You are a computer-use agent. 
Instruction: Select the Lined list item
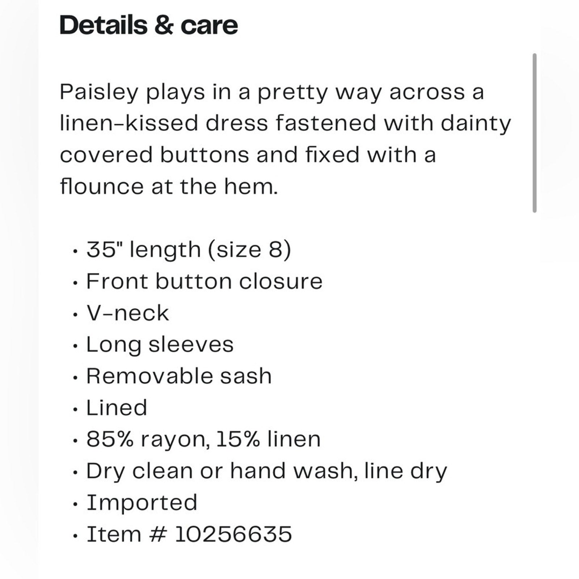coord(117,408)
